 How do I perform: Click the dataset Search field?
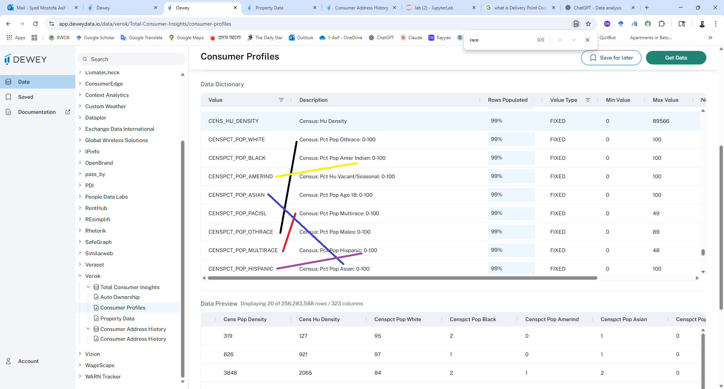132,59
